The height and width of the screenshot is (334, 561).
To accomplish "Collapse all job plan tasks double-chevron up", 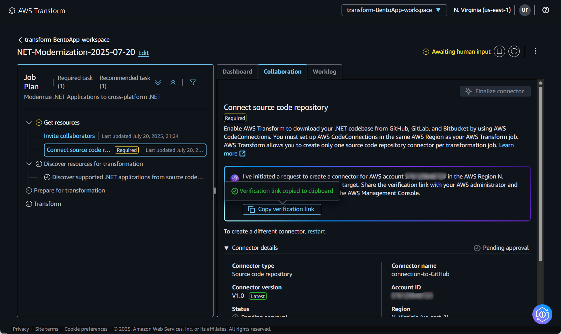I will tap(173, 82).
